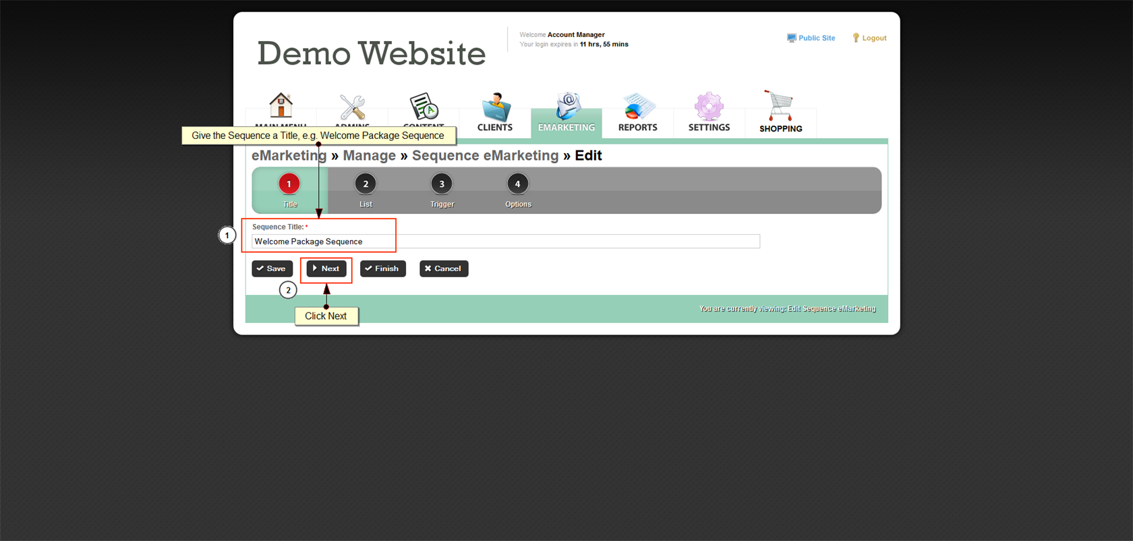Viewport: 1133px width, 541px height.
Task: Click the Admin tools wrench icon
Action: [352, 107]
